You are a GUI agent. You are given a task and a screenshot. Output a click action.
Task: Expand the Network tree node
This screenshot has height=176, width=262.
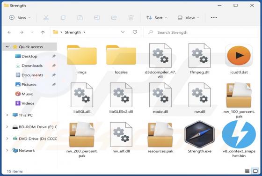7,150
